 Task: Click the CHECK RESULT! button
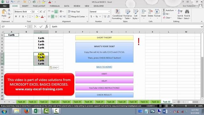(x=104, y=95)
